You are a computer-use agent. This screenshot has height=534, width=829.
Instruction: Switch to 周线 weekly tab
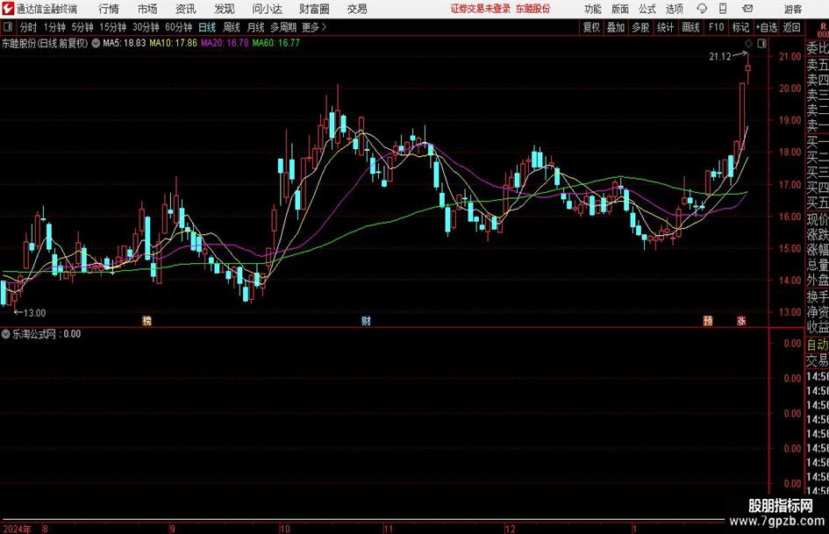pos(232,27)
